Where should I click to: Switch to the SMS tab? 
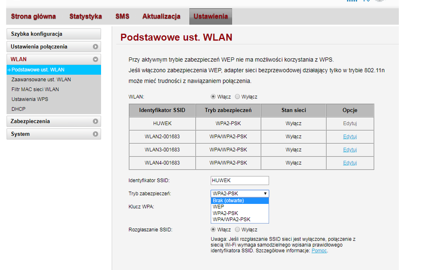point(122,16)
